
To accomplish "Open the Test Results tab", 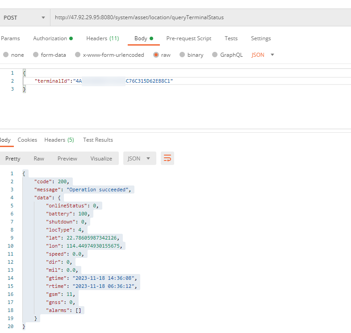I will (x=98, y=140).
